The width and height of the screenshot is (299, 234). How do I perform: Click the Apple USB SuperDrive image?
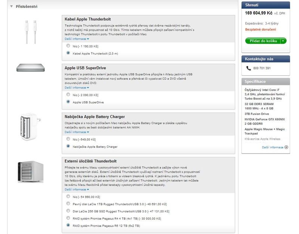[31, 68]
